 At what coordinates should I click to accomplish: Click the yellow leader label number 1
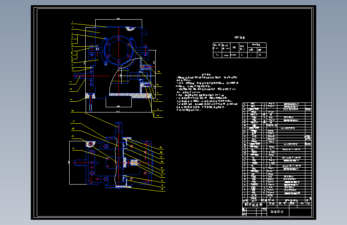coord(72,22)
